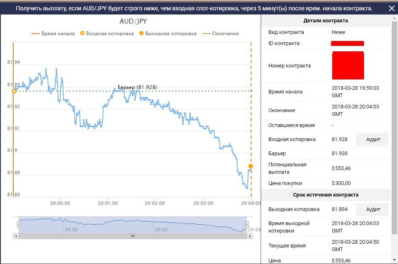Click the 'Срок истечения контракта' section header
The image size is (398, 264).
pos(326,195)
